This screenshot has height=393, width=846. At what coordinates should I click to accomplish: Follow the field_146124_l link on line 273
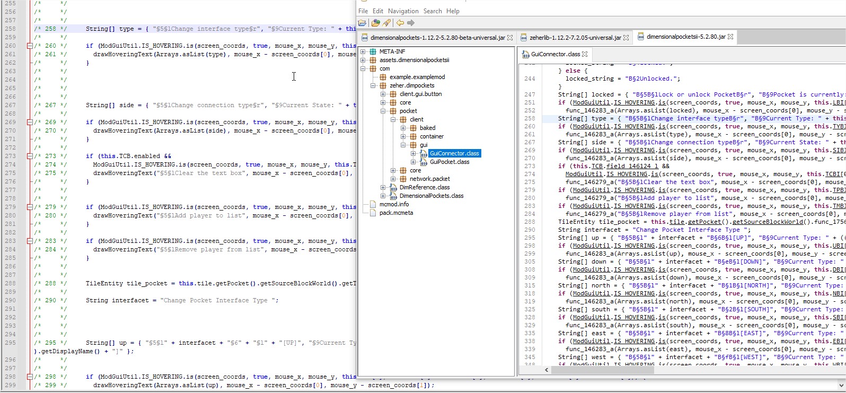click(x=632, y=166)
